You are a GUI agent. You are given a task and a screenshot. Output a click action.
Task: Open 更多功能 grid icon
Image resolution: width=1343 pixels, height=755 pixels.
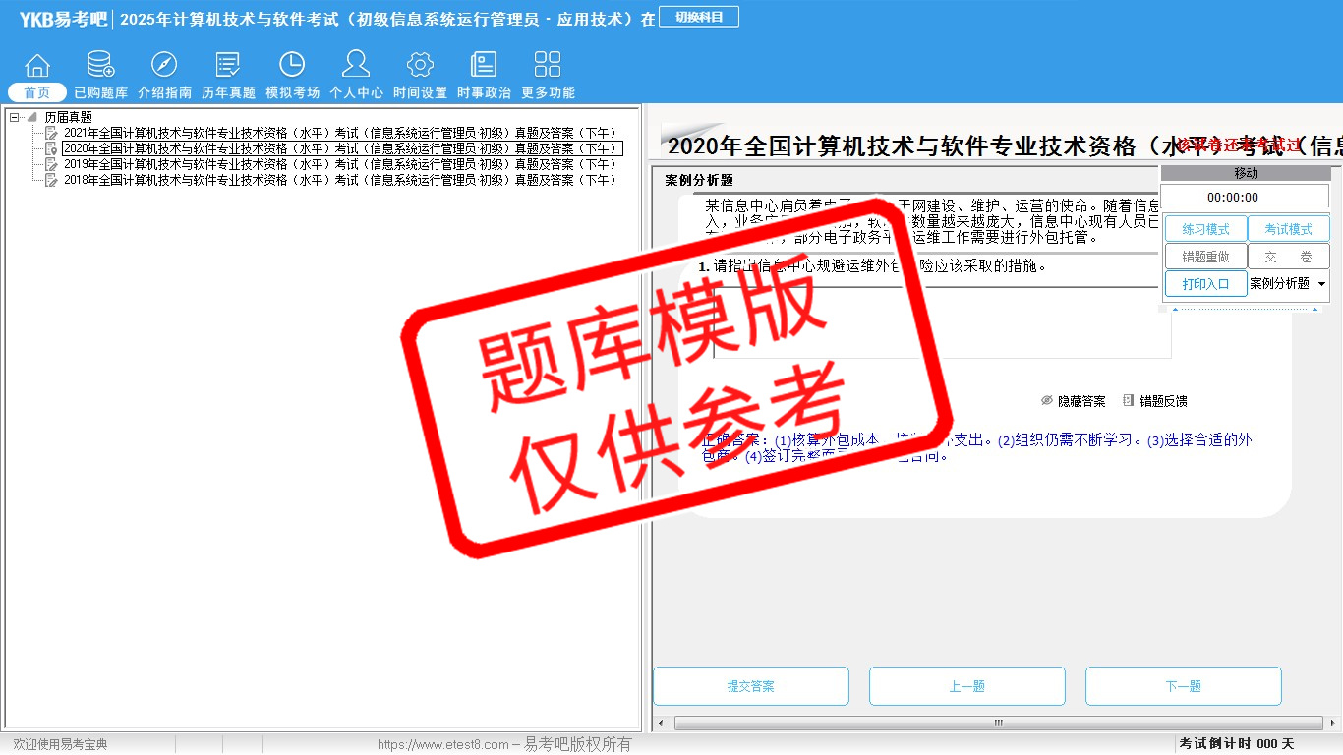(548, 66)
